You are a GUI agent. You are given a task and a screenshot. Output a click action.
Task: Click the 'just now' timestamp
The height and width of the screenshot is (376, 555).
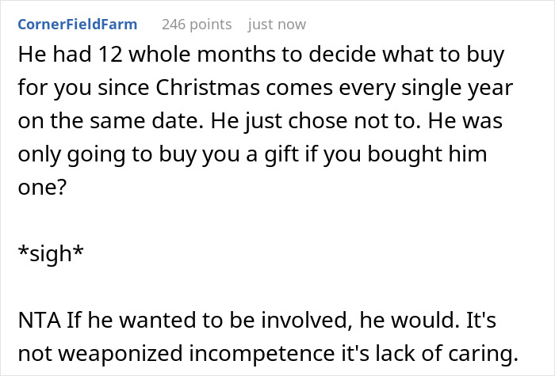(277, 24)
